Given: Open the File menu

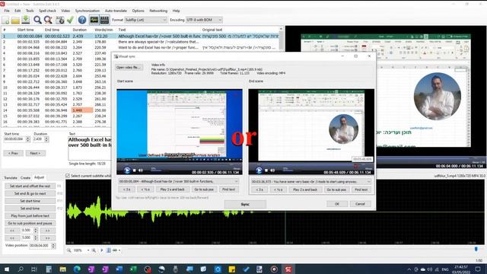Looking at the screenshot, I should coord(7,11).
